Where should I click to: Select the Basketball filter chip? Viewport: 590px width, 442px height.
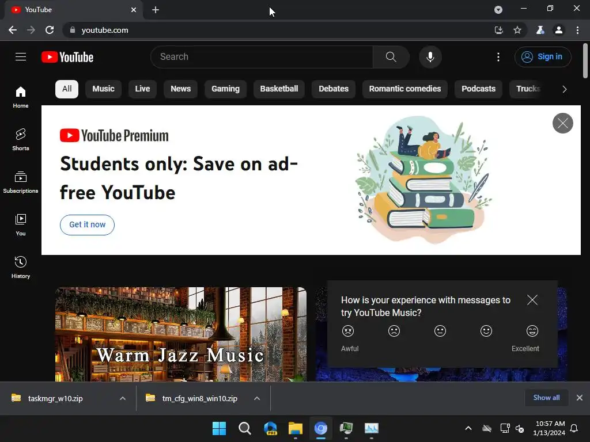[x=279, y=89]
